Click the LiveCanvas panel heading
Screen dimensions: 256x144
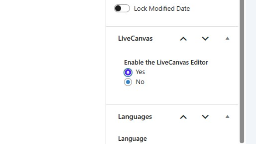(x=135, y=39)
